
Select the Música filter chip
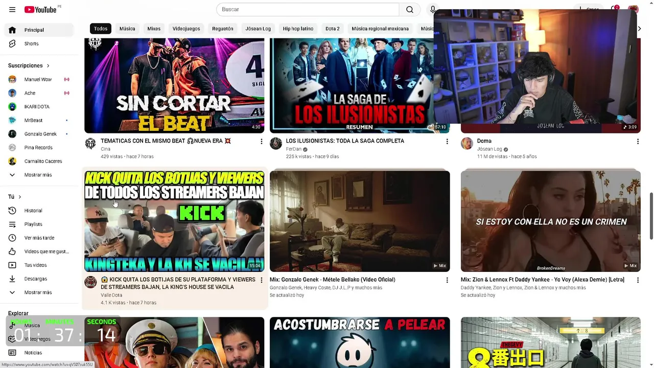coord(127,29)
